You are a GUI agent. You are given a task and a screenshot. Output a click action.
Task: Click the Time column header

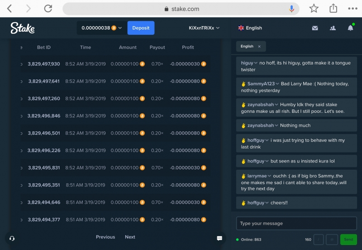[x=86, y=47]
